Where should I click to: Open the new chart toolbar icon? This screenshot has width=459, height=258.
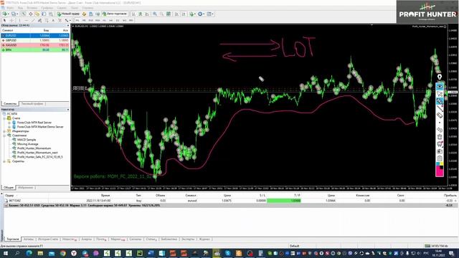point(5,14)
